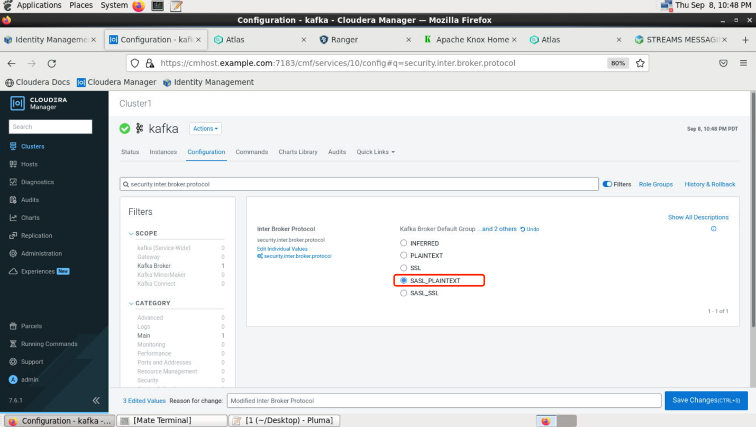Click the info icon beside Show All Descriptions

[x=714, y=229]
